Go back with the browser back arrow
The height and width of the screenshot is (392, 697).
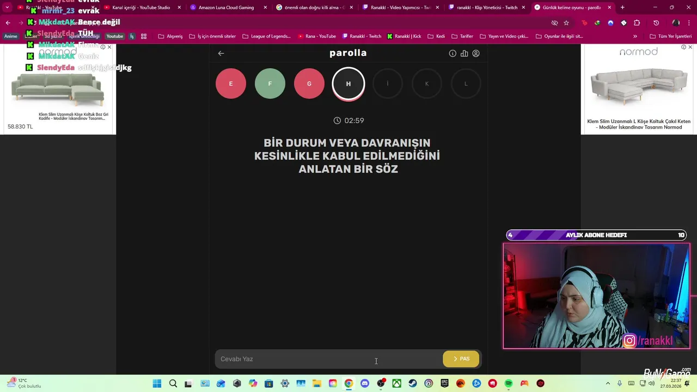pyautogui.click(x=8, y=23)
